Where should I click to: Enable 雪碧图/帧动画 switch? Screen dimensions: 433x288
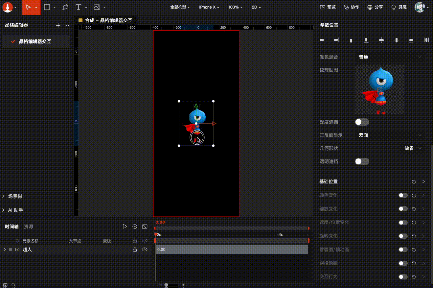tap(403, 250)
